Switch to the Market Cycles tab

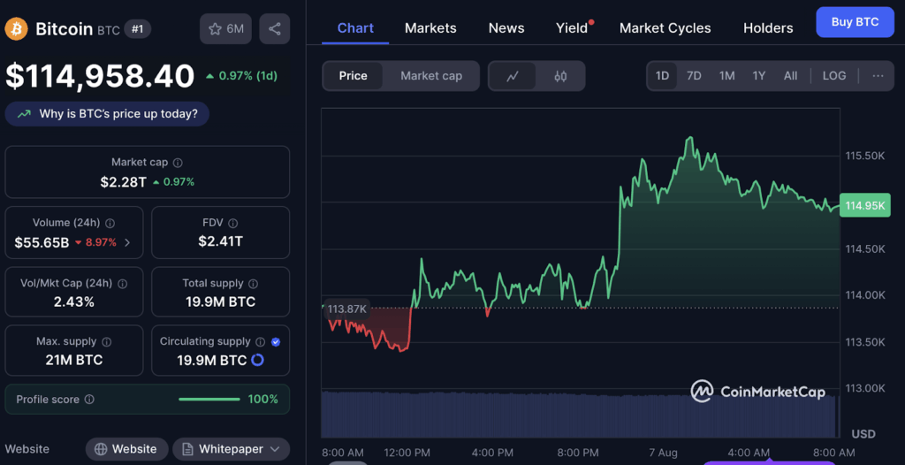pyautogui.click(x=665, y=28)
